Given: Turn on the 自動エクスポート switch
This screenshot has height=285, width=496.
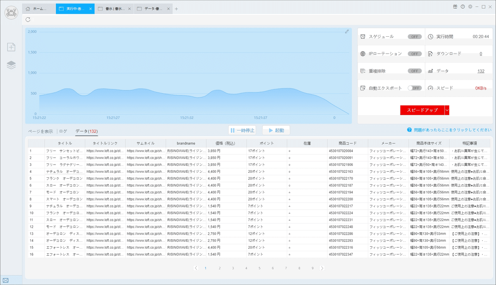Looking at the screenshot, I should [x=415, y=88].
